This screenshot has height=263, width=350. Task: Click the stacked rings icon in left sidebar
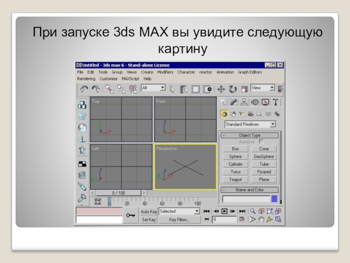(x=82, y=175)
